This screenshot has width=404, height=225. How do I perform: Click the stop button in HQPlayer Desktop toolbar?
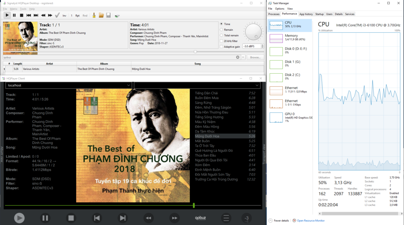21,16
